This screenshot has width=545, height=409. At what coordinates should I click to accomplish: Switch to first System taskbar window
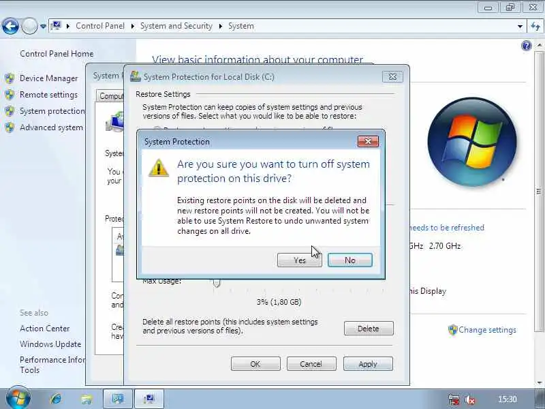(118, 399)
